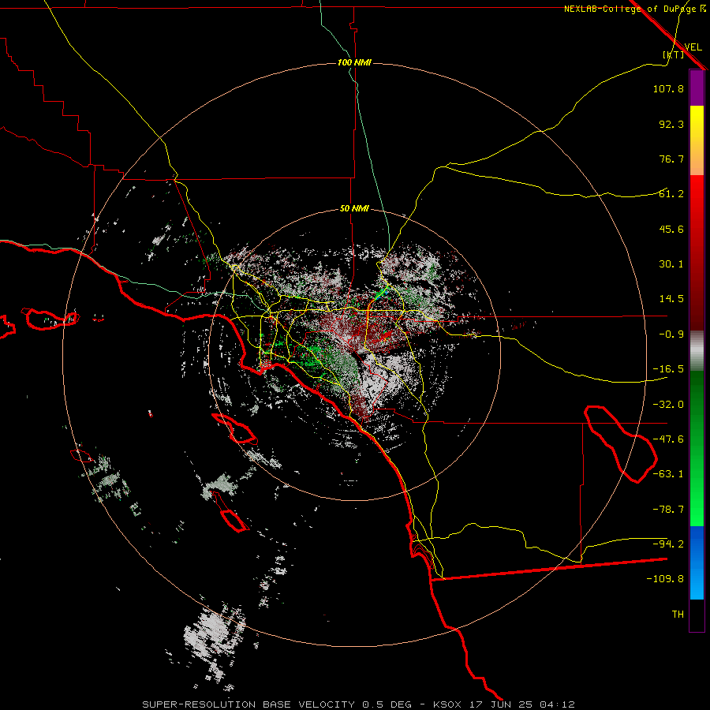
Task: Pick the gray segment of the velocity scale
Action: pyautogui.click(x=697, y=350)
